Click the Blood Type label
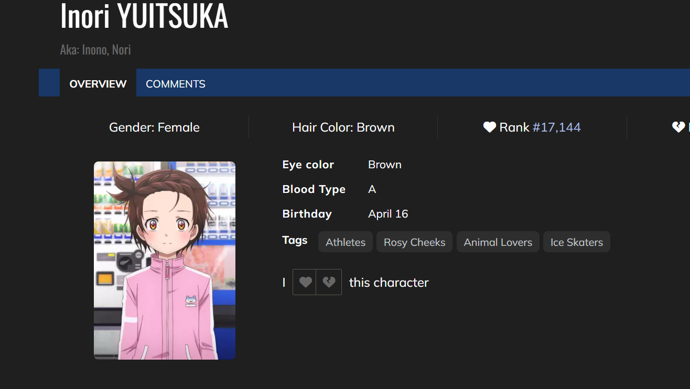Image resolution: width=690 pixels, height=389 pixels. [x=314, y=189]
